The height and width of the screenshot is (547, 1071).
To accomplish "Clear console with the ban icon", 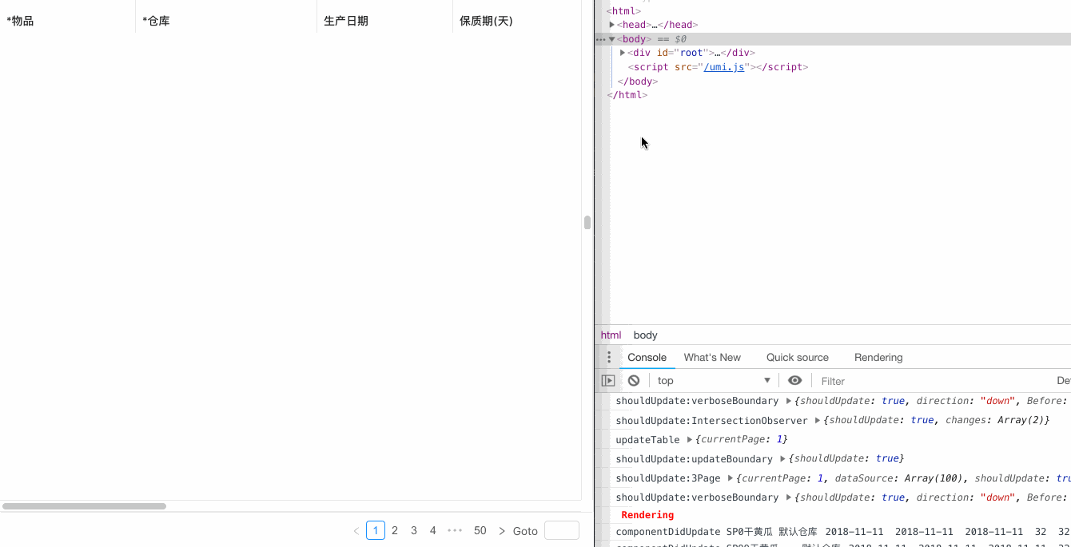I will (634, 381).
